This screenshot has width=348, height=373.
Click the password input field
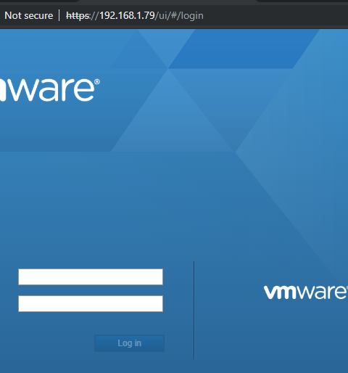(91, 303)
